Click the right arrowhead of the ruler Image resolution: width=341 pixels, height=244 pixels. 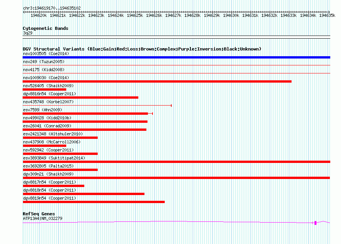click(x=329, y=12)
